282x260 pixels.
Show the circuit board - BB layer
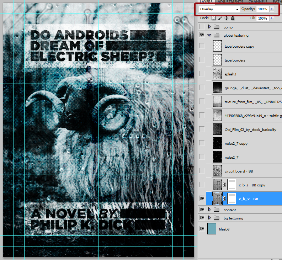pyautogui.click(x=202, y=171)
